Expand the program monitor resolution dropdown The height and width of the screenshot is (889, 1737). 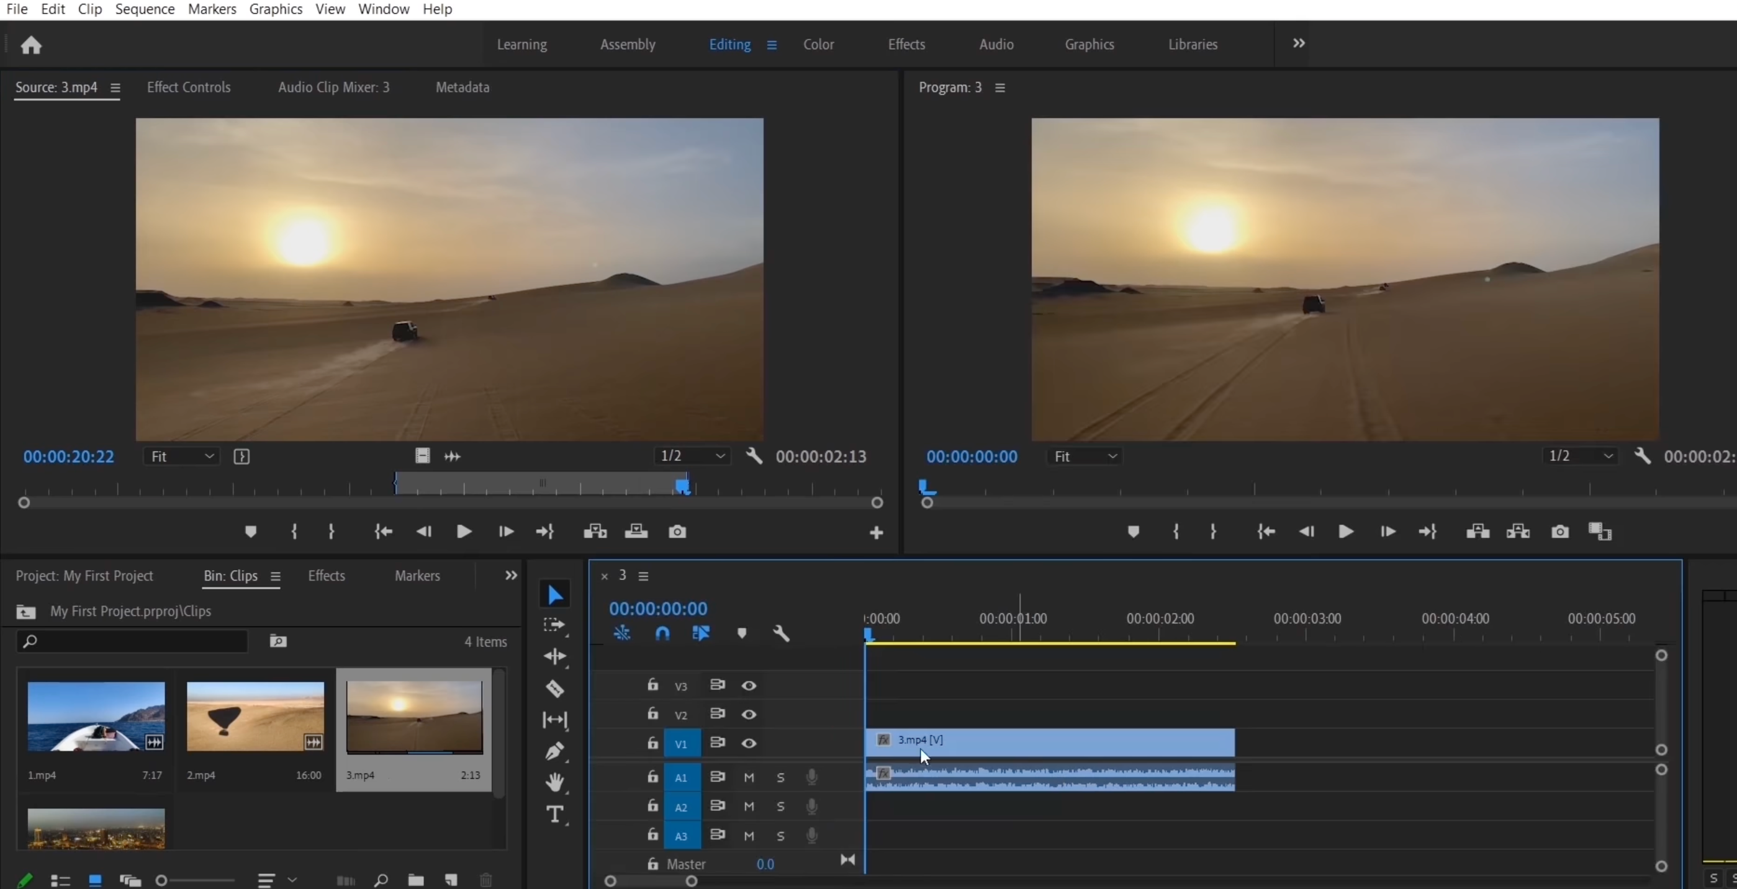tap(1582, 456)
